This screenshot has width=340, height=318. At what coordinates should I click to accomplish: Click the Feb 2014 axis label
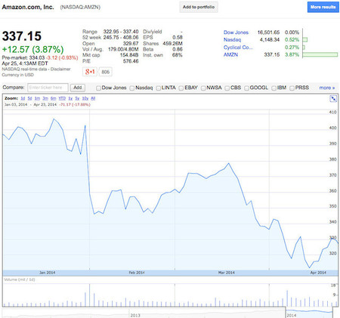[137, 273]
